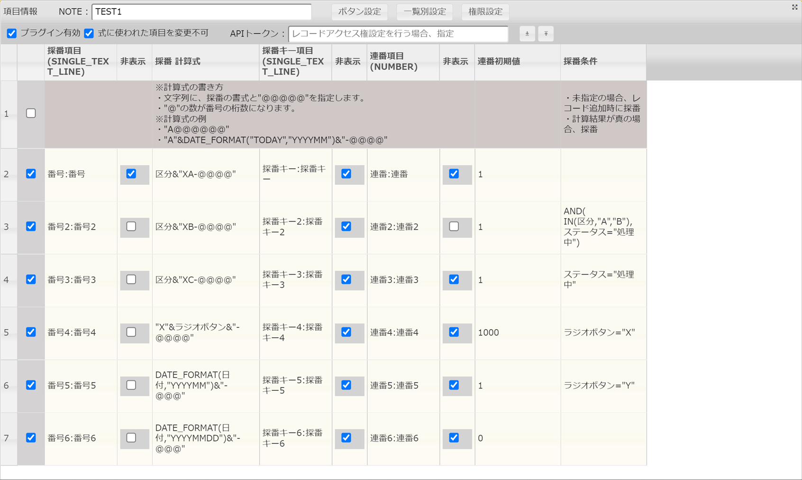Toggle 非表示 checkbox after 連番5:連番5
The width and height of the screenshot is (802, 480).
tap(454, 385)
